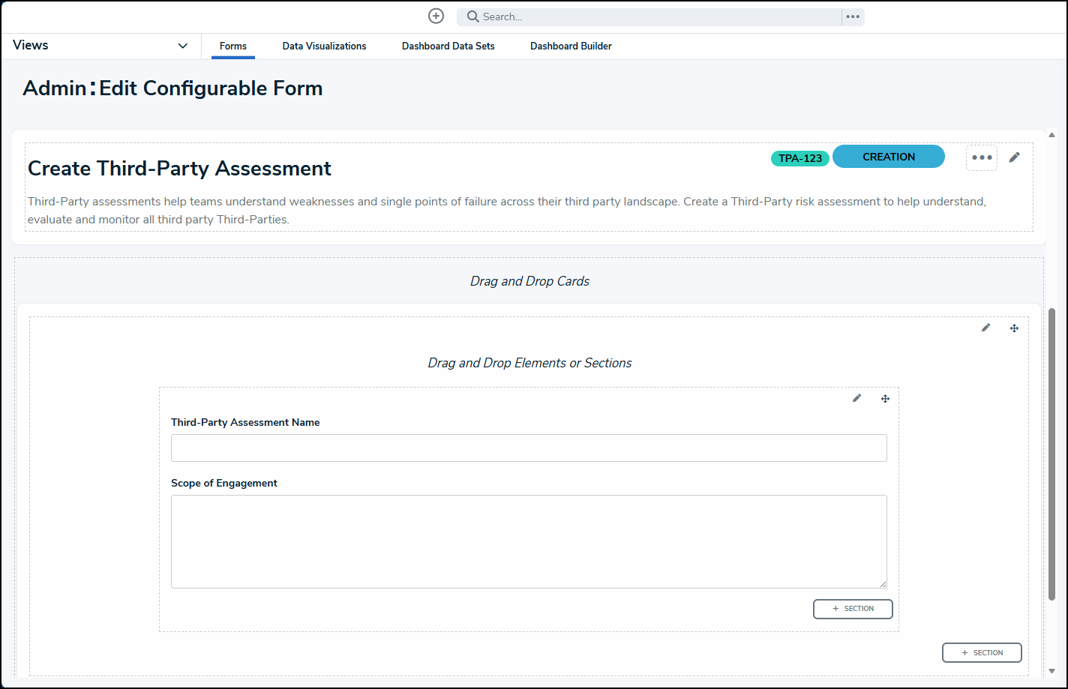Open Dashboard Data Sets tab
This screenshot has height=689, width=1068.
pos(448,46)
